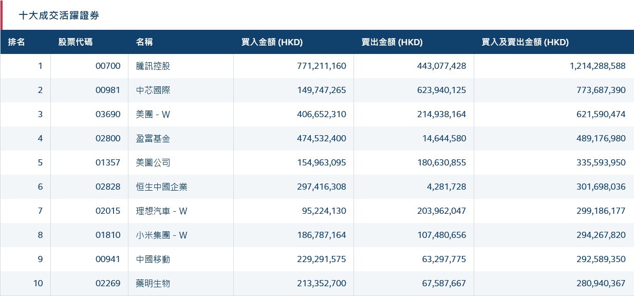Sort table by the 股票代碼 column header

68,42
